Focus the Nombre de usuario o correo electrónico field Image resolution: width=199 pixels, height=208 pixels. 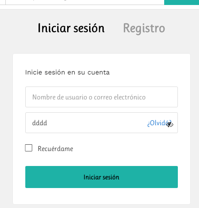pos(102,97)
